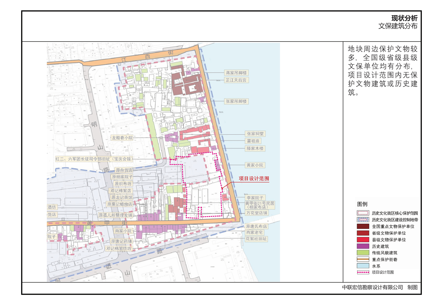Select the 雷祖庙 map label
The image size is (432, 305).
click(x=253, y=141)
